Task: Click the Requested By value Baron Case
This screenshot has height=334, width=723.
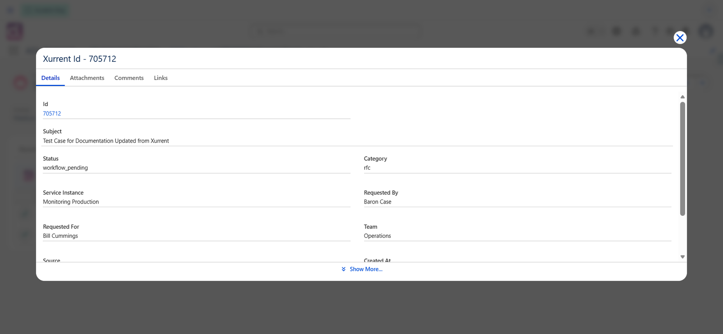Action: [378, 202]
